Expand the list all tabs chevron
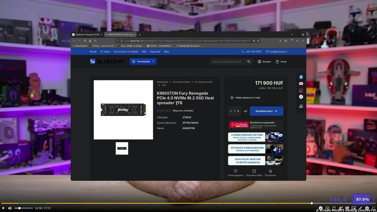 pos(292,34)
